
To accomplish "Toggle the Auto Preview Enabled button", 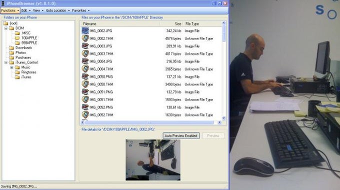I will pyautogui.click(x=181, y=136).
